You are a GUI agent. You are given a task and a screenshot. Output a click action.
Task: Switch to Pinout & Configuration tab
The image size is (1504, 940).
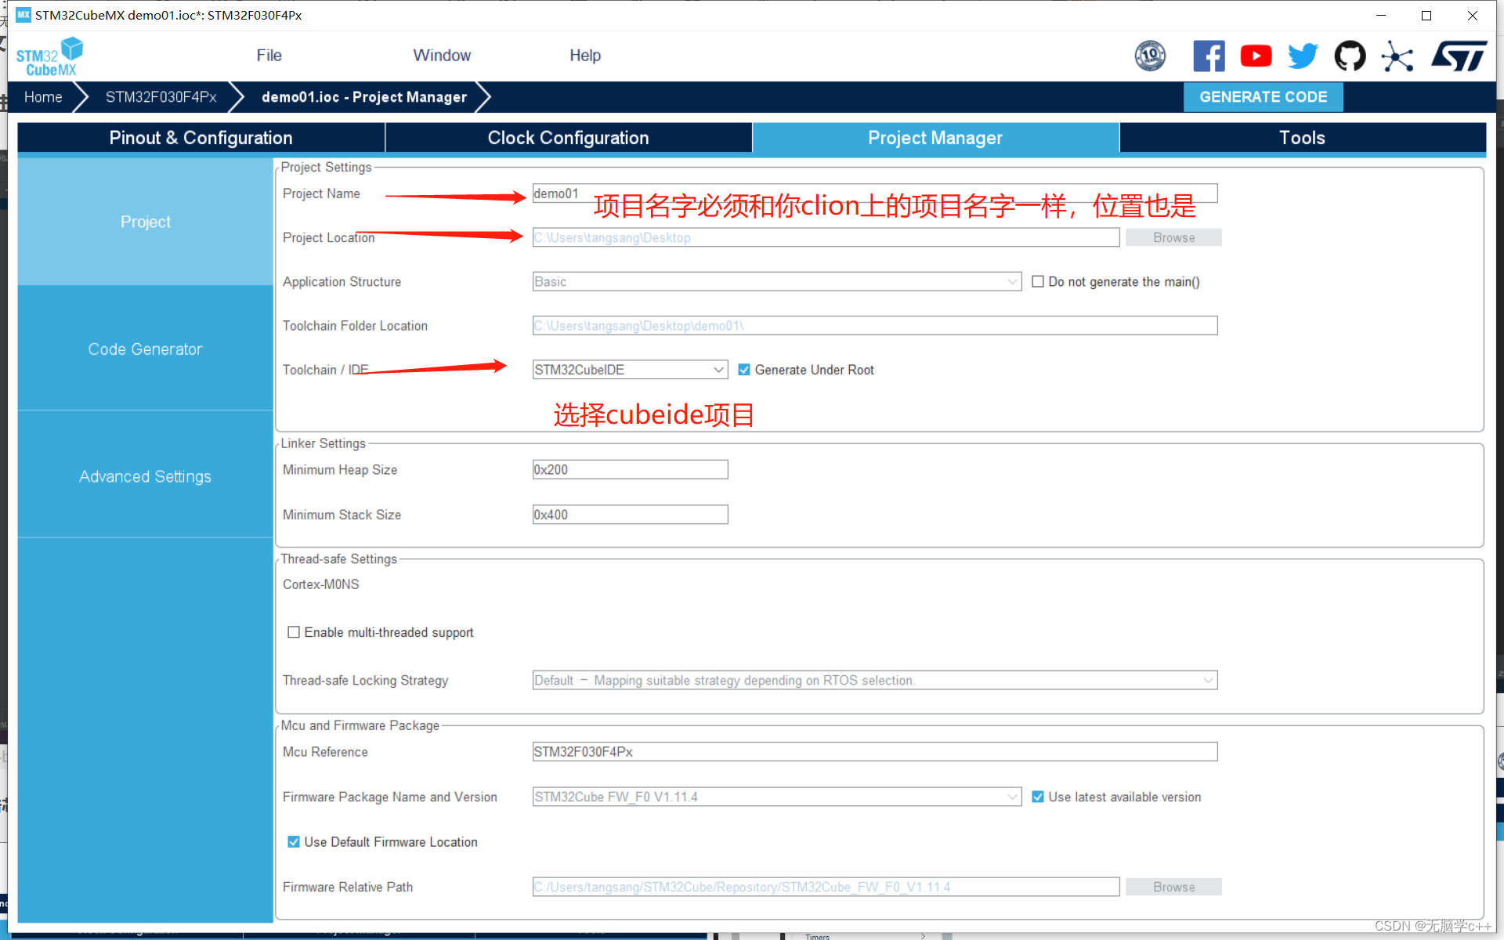[201, 138]
